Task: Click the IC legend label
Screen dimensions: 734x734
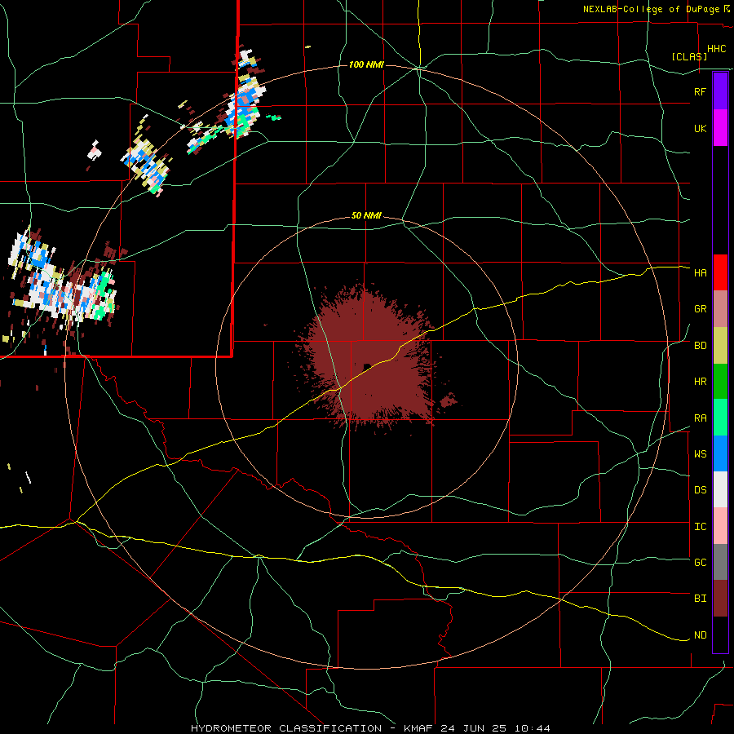Action: click(700, 527)
